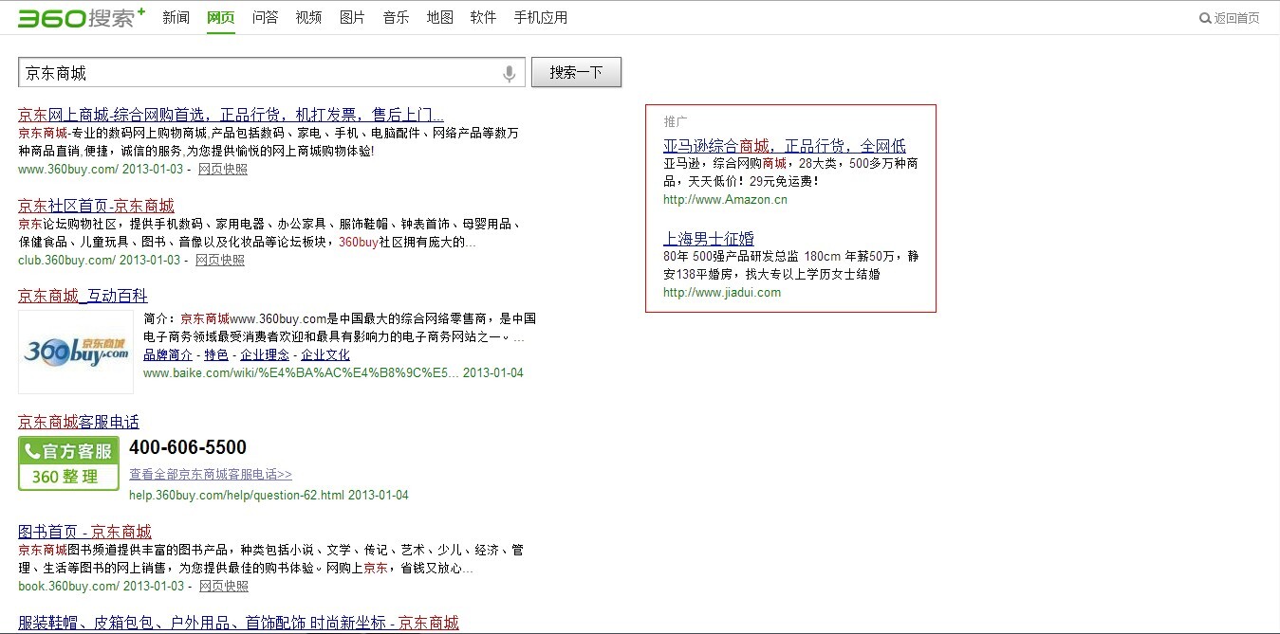The image size is (1280, 634).
Task: Click the http://www.jiadui.com URL text
Action: click(x=722, y=293)
